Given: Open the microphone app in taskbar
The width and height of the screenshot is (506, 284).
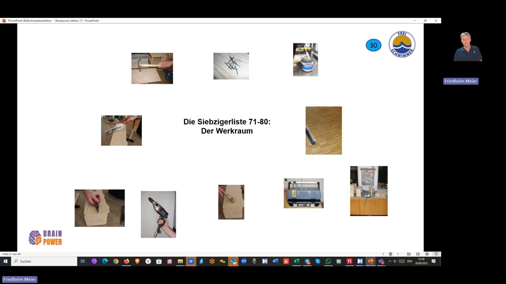Looking at the screenshot, I should click(254, 261).
